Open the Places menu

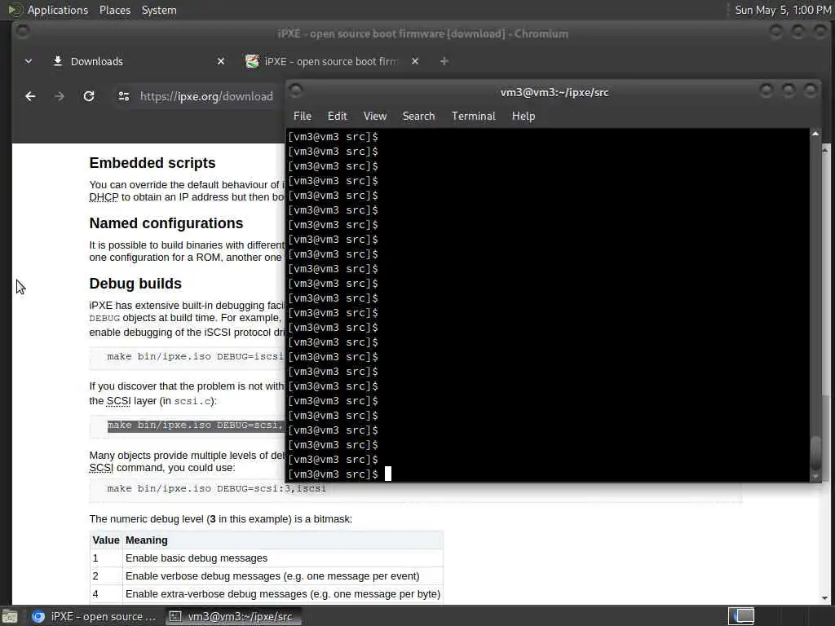click(x=115, y=10)
